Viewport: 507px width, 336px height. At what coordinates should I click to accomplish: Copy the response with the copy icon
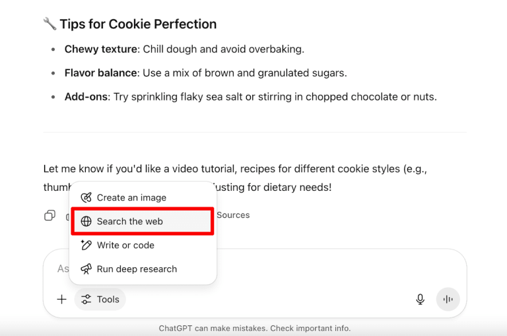[x=50, y=215]
